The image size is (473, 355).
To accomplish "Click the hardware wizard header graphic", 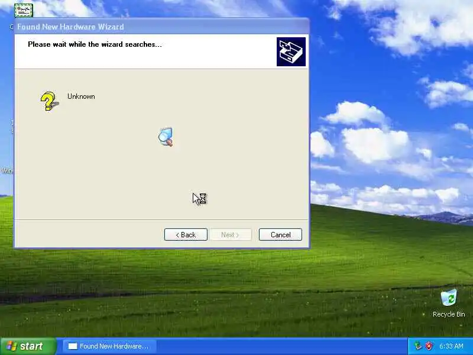I will 291,51.
